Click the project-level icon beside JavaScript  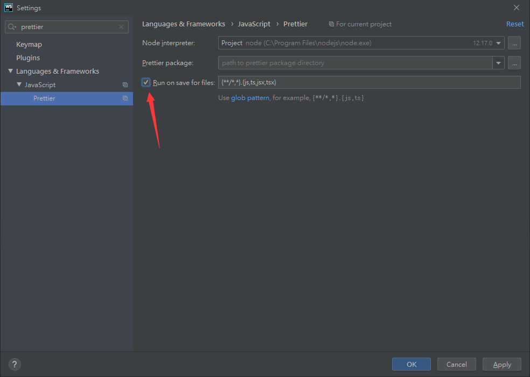(x=125, y=85)
